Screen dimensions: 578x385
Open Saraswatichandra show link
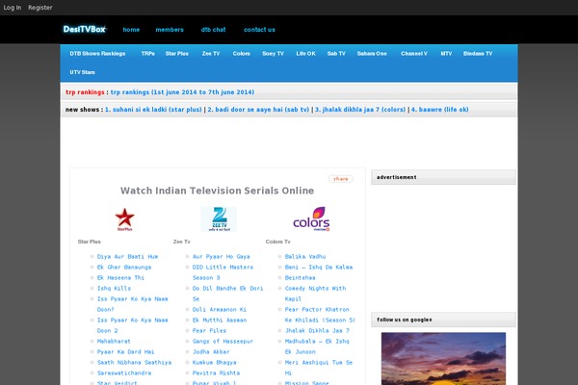tap(124, 373)
